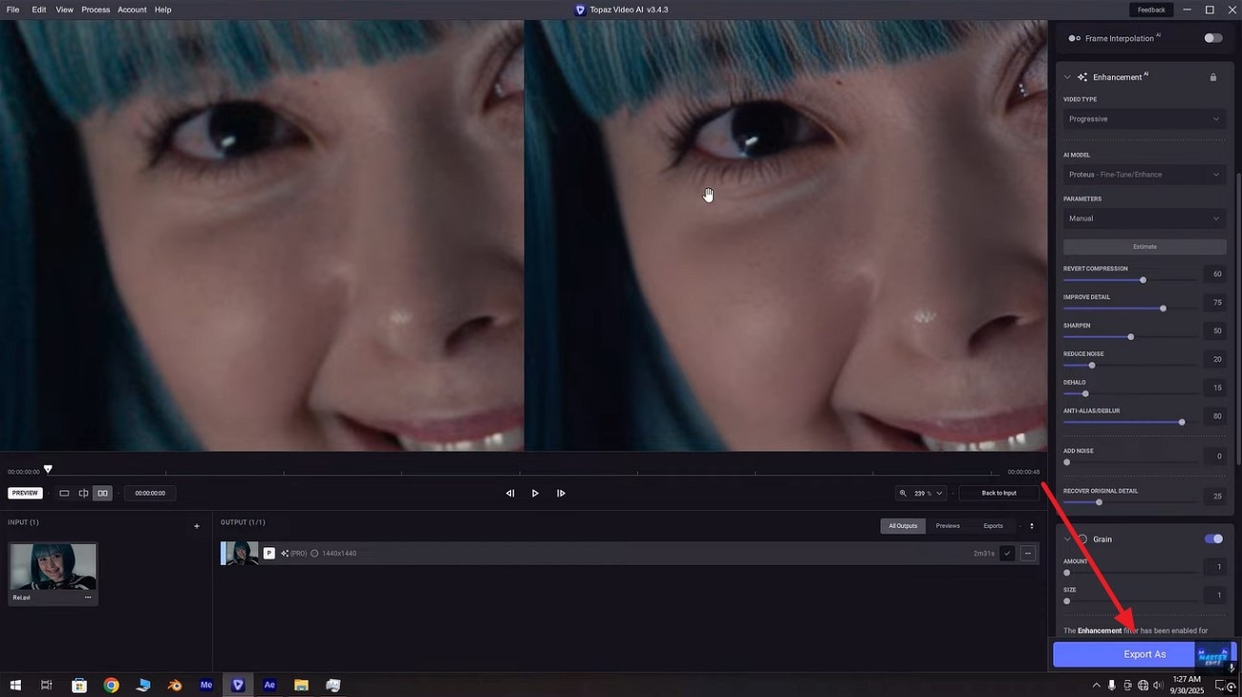The image size is (1242, 697).
Task: Open Topaz Video AI in the taskbar
Action: 238,685
